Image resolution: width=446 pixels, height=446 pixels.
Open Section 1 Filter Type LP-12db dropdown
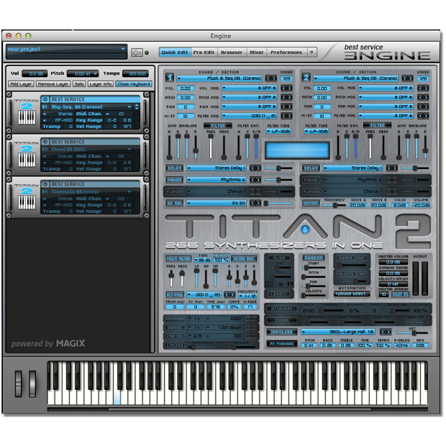point(278,132)
